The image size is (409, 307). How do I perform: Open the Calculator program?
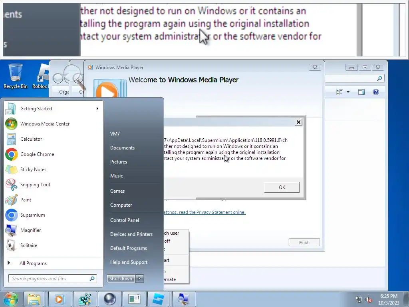tap(54, 139)
